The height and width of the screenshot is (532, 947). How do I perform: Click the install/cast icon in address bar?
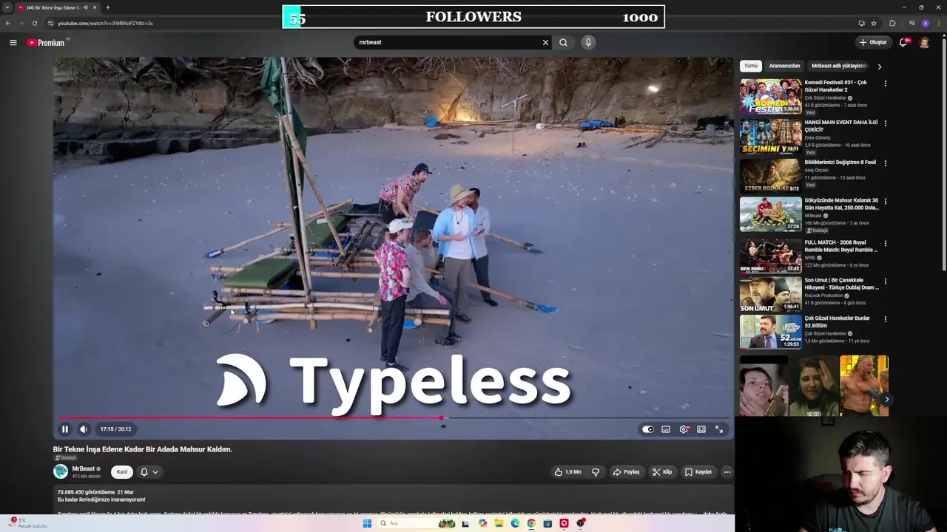861,23
